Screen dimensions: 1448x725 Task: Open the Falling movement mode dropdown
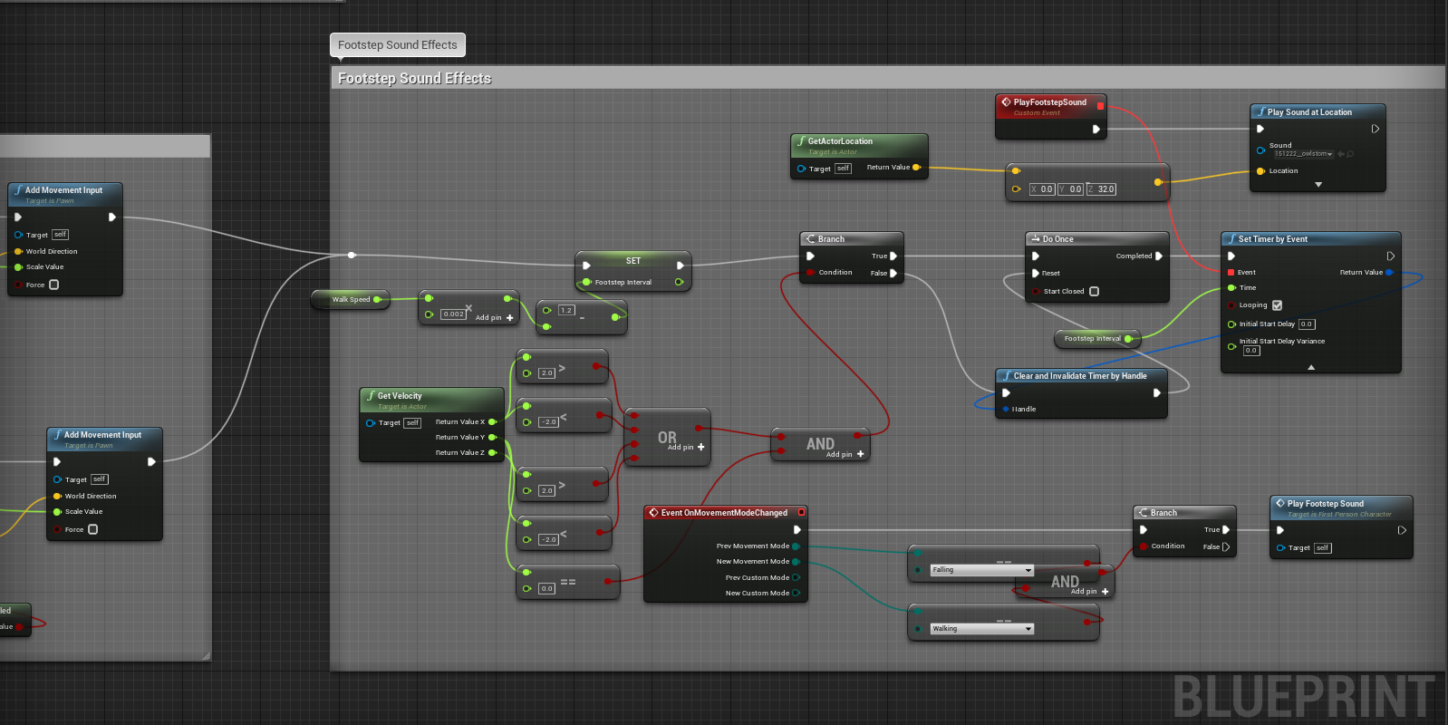coord(982,570)
